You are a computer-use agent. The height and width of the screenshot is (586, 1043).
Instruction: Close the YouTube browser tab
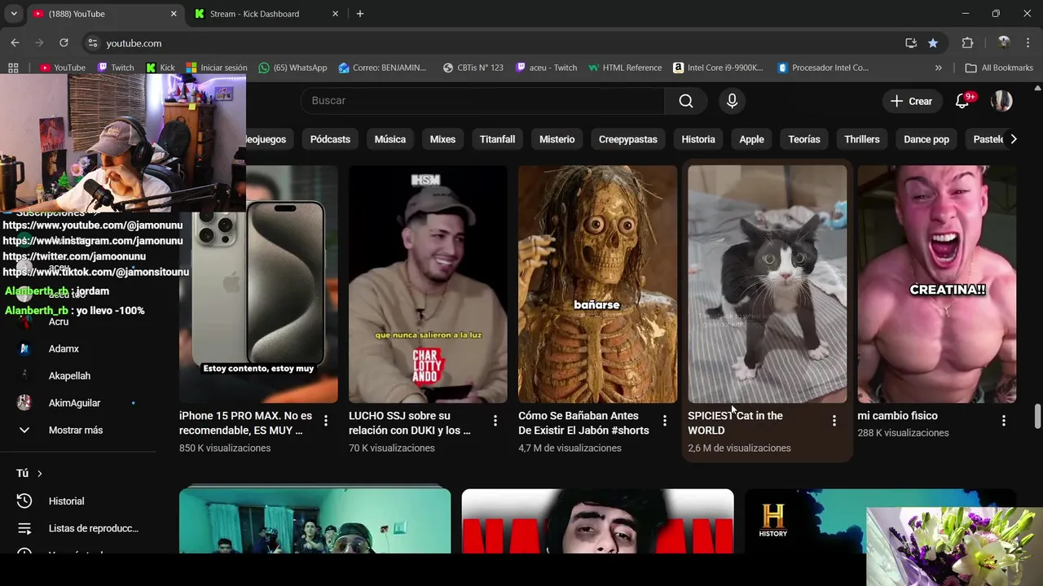(174, 14)
